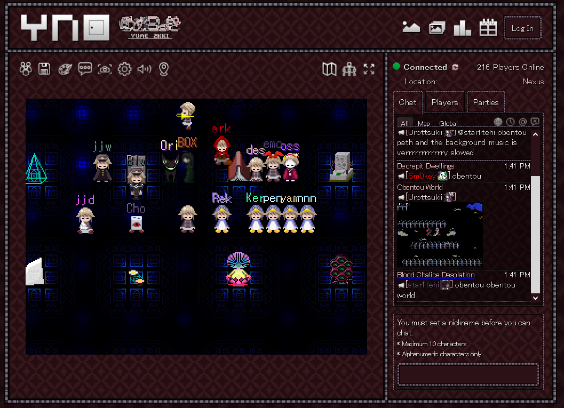Viewport: 564px width, 408px height.
Task: Click the nickname input field
Action: coord(468,374)
